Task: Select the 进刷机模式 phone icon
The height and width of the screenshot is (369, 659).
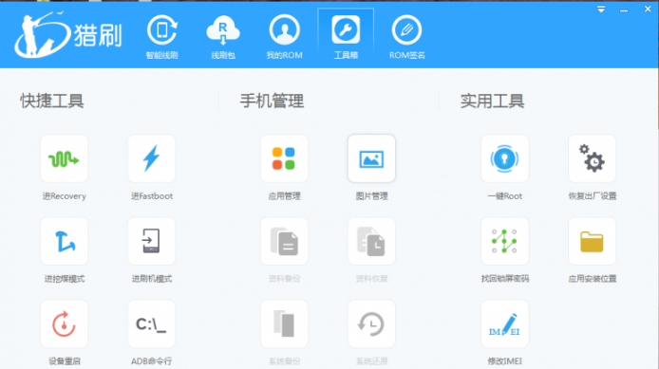Action: (151, 241)
